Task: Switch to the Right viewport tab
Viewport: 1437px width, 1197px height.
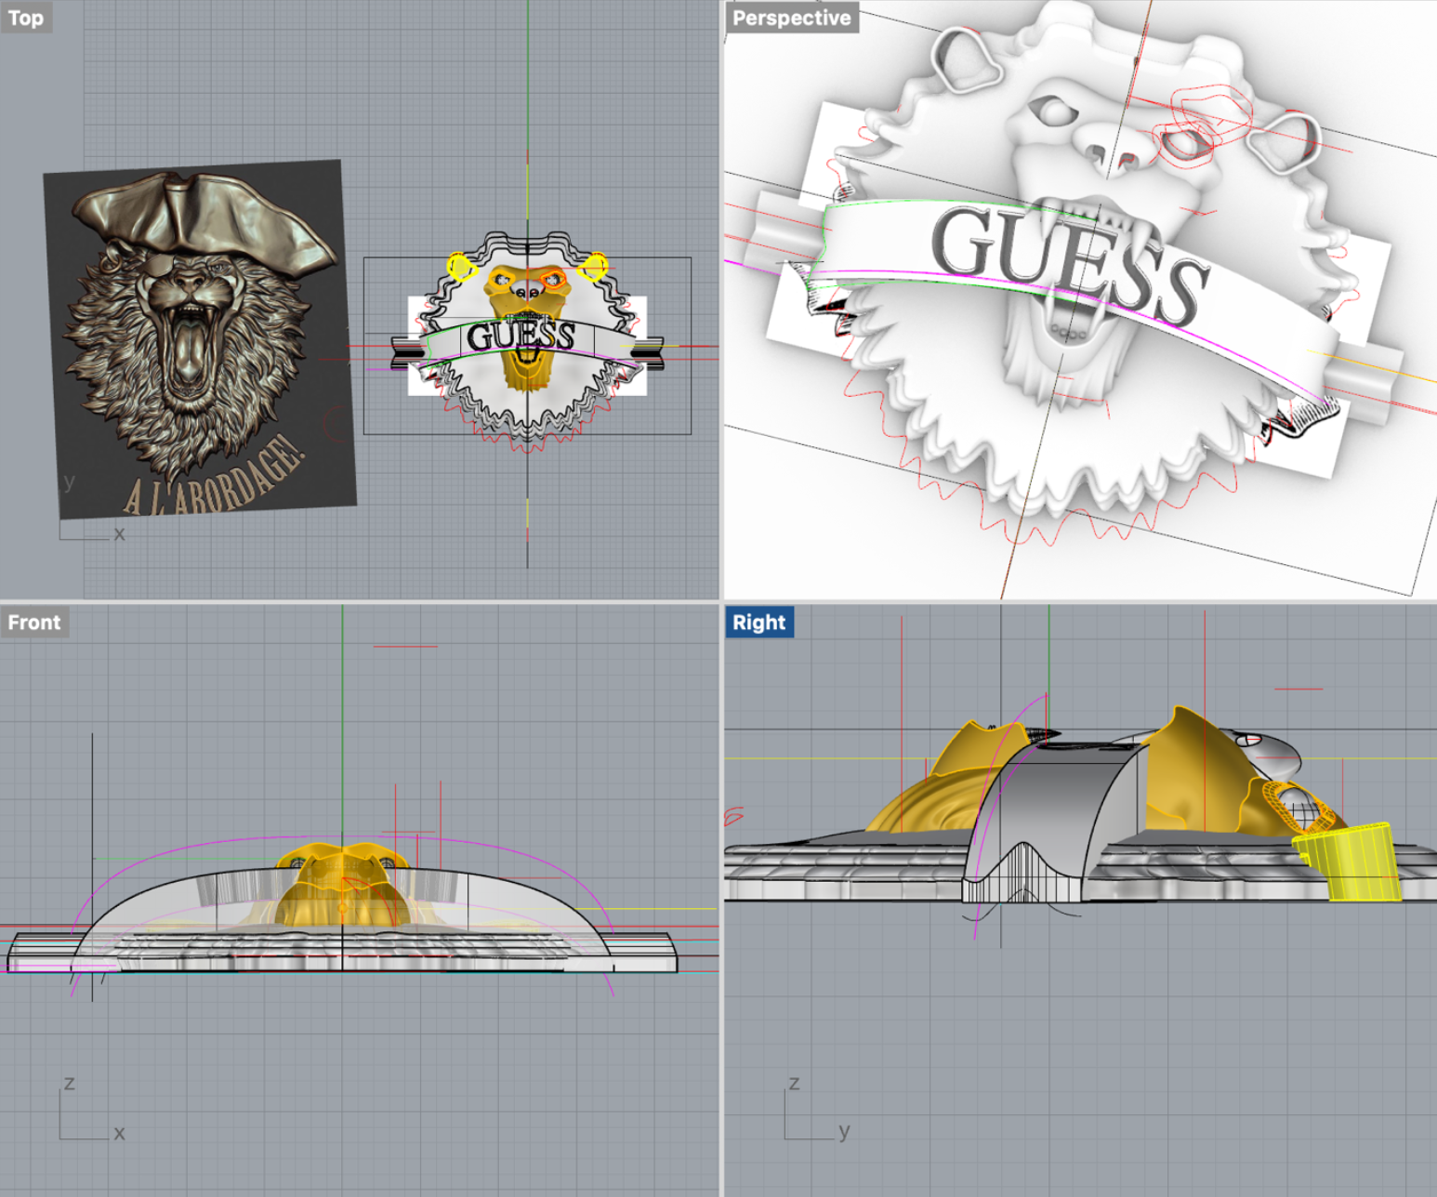Action: coord(758,622)
